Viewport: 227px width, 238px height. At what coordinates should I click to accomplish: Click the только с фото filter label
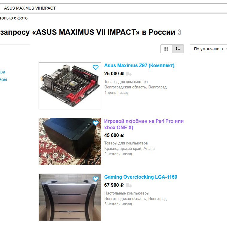click(x=14, y=18)
